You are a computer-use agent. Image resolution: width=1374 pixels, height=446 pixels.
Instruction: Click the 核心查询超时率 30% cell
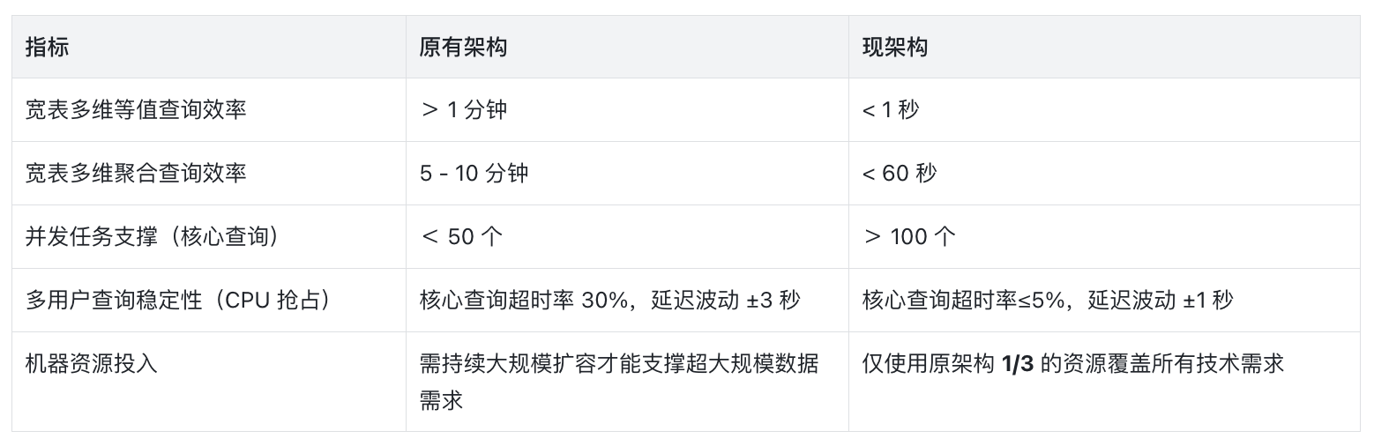tap(609, 301)
